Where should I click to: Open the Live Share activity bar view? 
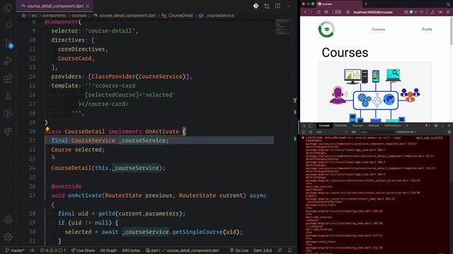coord(8,131)
